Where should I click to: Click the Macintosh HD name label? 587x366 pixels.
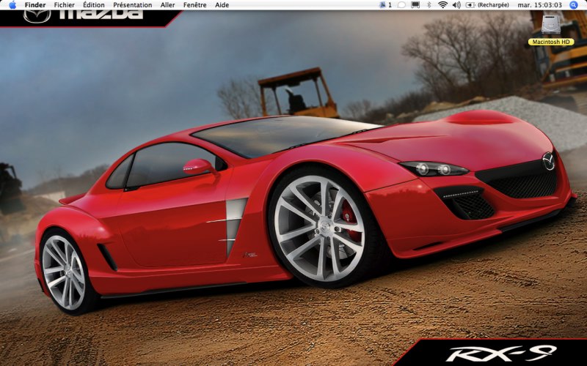coord(550,42)
